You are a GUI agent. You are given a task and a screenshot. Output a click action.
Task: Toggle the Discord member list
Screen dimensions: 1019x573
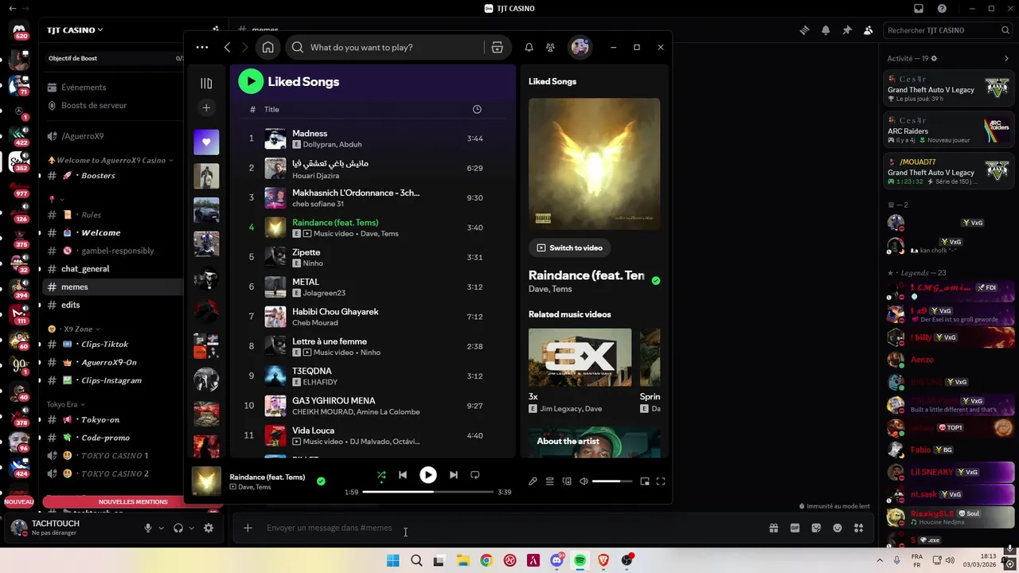pos(868,30)
